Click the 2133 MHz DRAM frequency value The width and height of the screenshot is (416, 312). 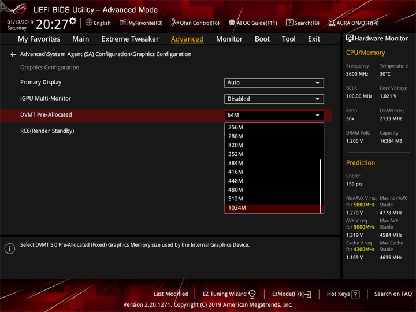pos(391,118)
